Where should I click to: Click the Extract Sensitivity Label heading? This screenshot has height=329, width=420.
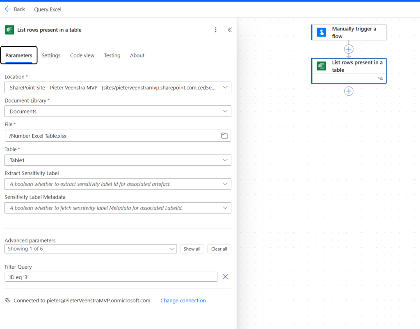pyautogui.click(x=32, y=173)
